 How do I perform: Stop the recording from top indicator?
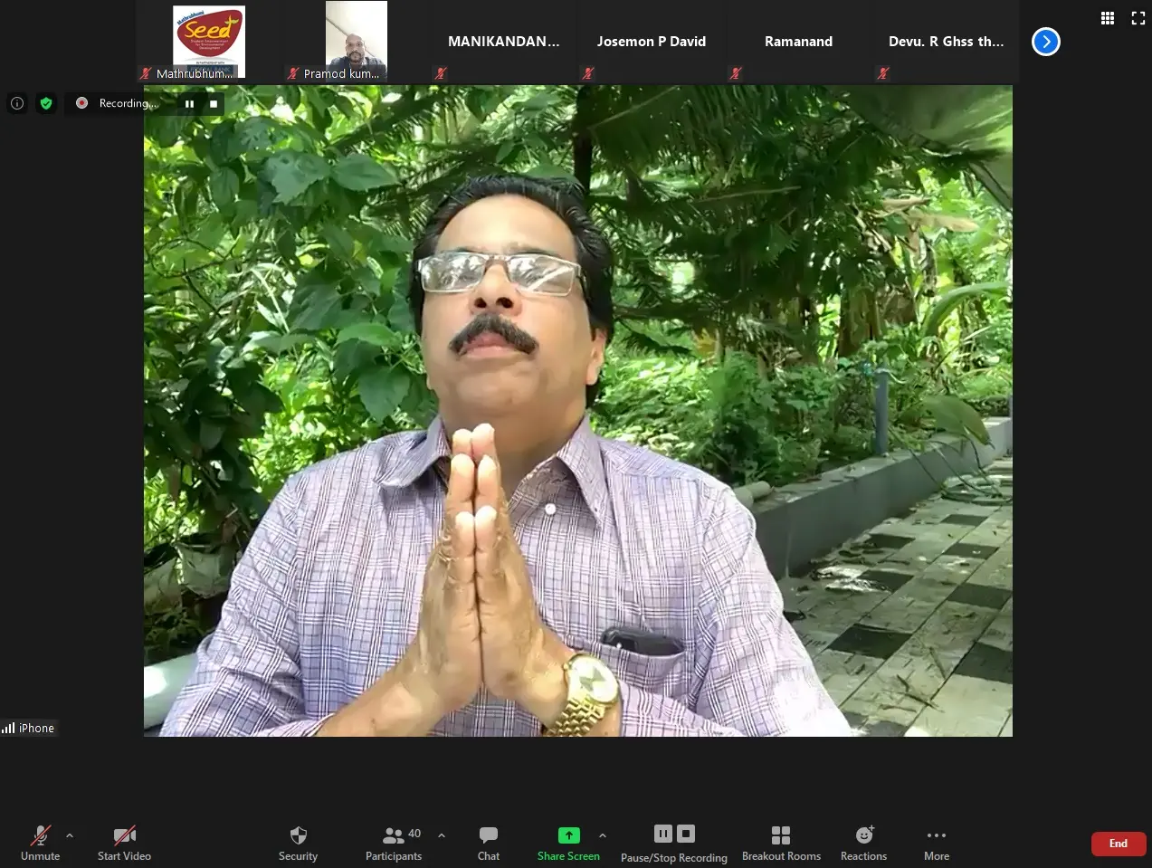pyautogui.click(x=214, y=104)
